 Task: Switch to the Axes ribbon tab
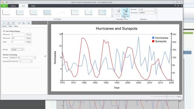click(23, 6)
